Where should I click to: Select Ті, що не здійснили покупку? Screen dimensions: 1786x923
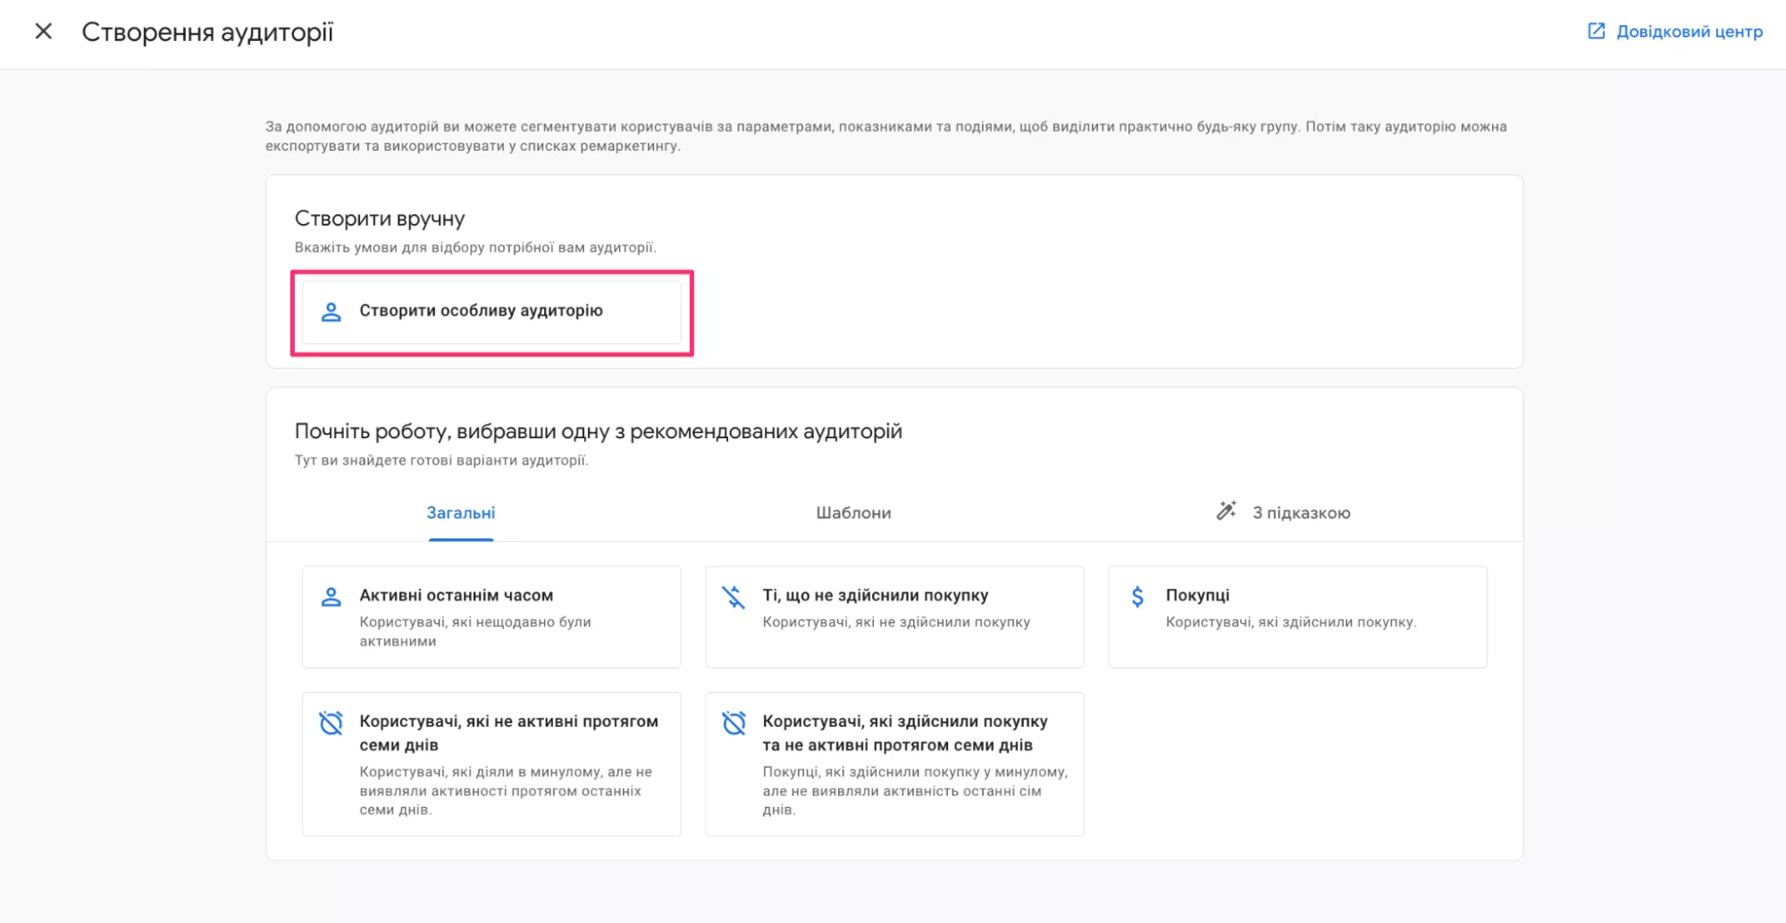[894, 617]
